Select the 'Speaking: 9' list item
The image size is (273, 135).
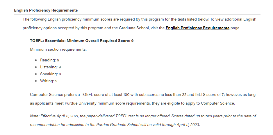click(x=51, y=74)
